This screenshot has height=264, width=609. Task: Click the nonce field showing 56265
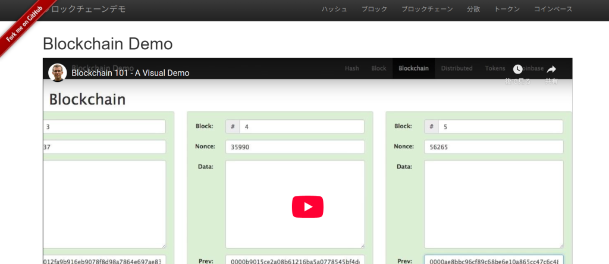click(493, 147)
